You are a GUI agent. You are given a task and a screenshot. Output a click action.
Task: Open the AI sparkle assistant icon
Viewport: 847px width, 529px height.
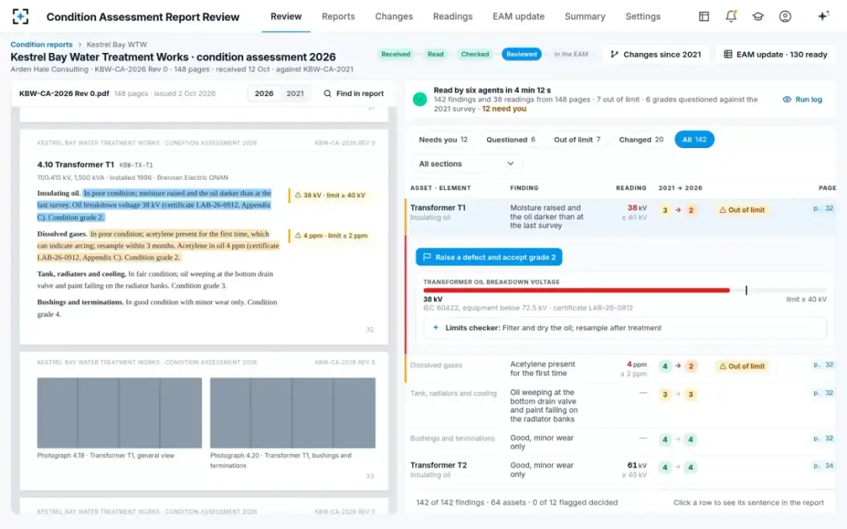point(823,16)
